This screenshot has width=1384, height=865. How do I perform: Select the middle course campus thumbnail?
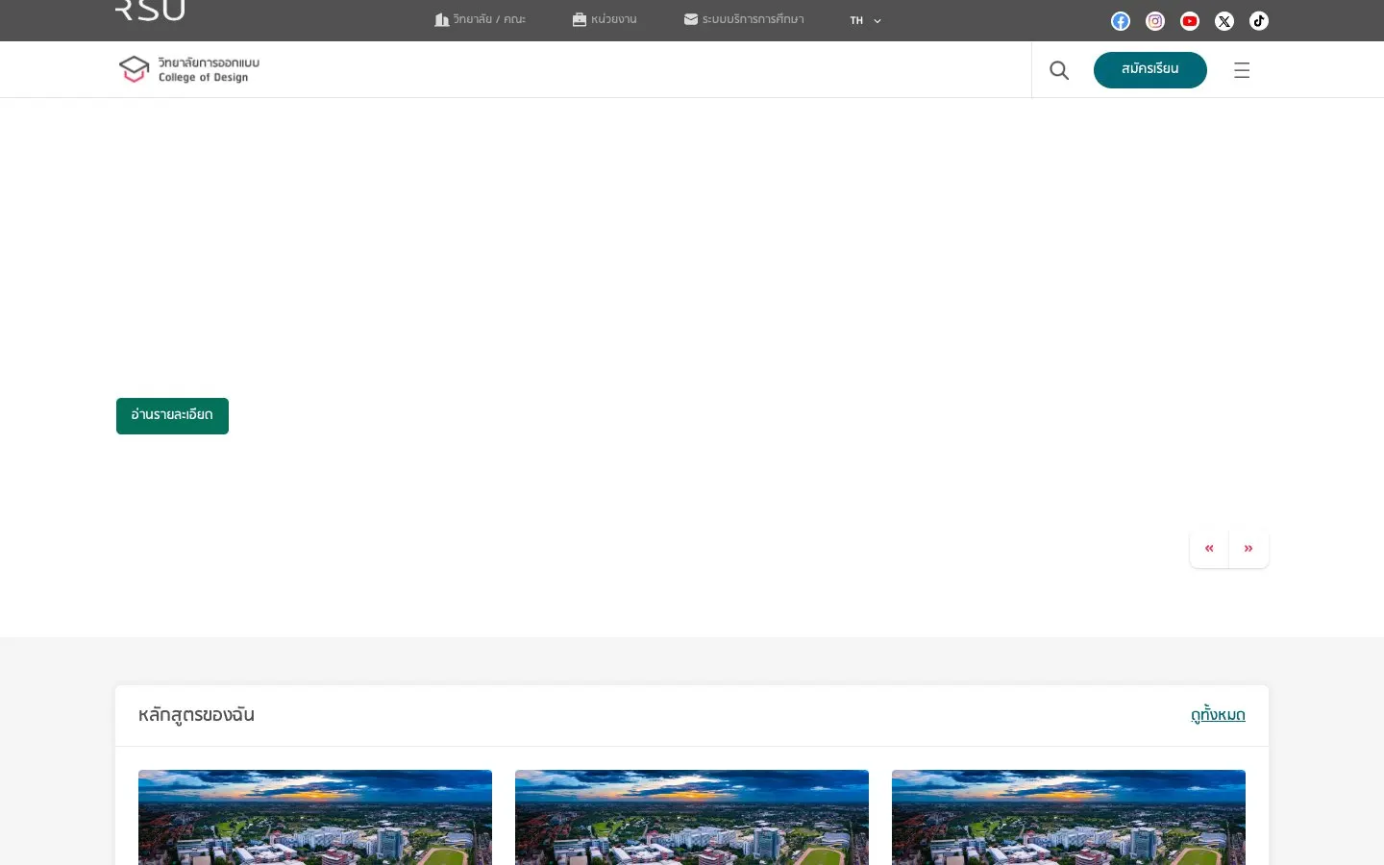point(692,817)
